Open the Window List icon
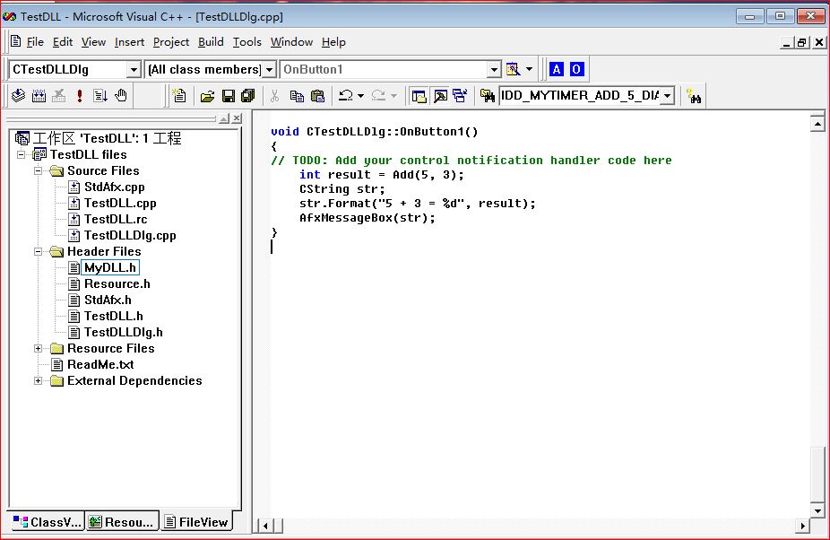830x540 pixels. point(460,96)
